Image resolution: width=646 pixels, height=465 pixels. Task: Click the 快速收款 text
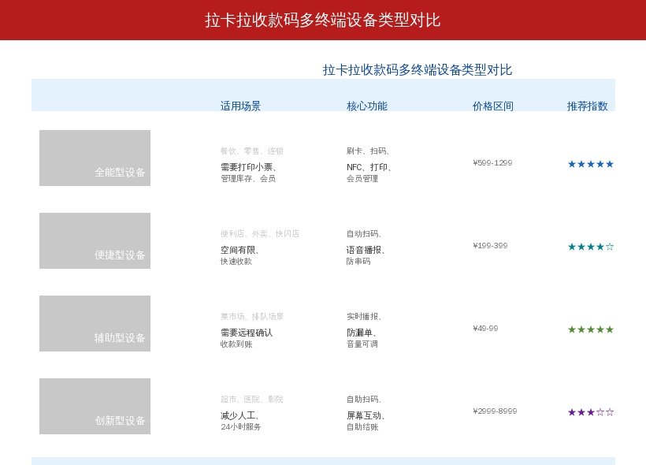pos(236,262)
